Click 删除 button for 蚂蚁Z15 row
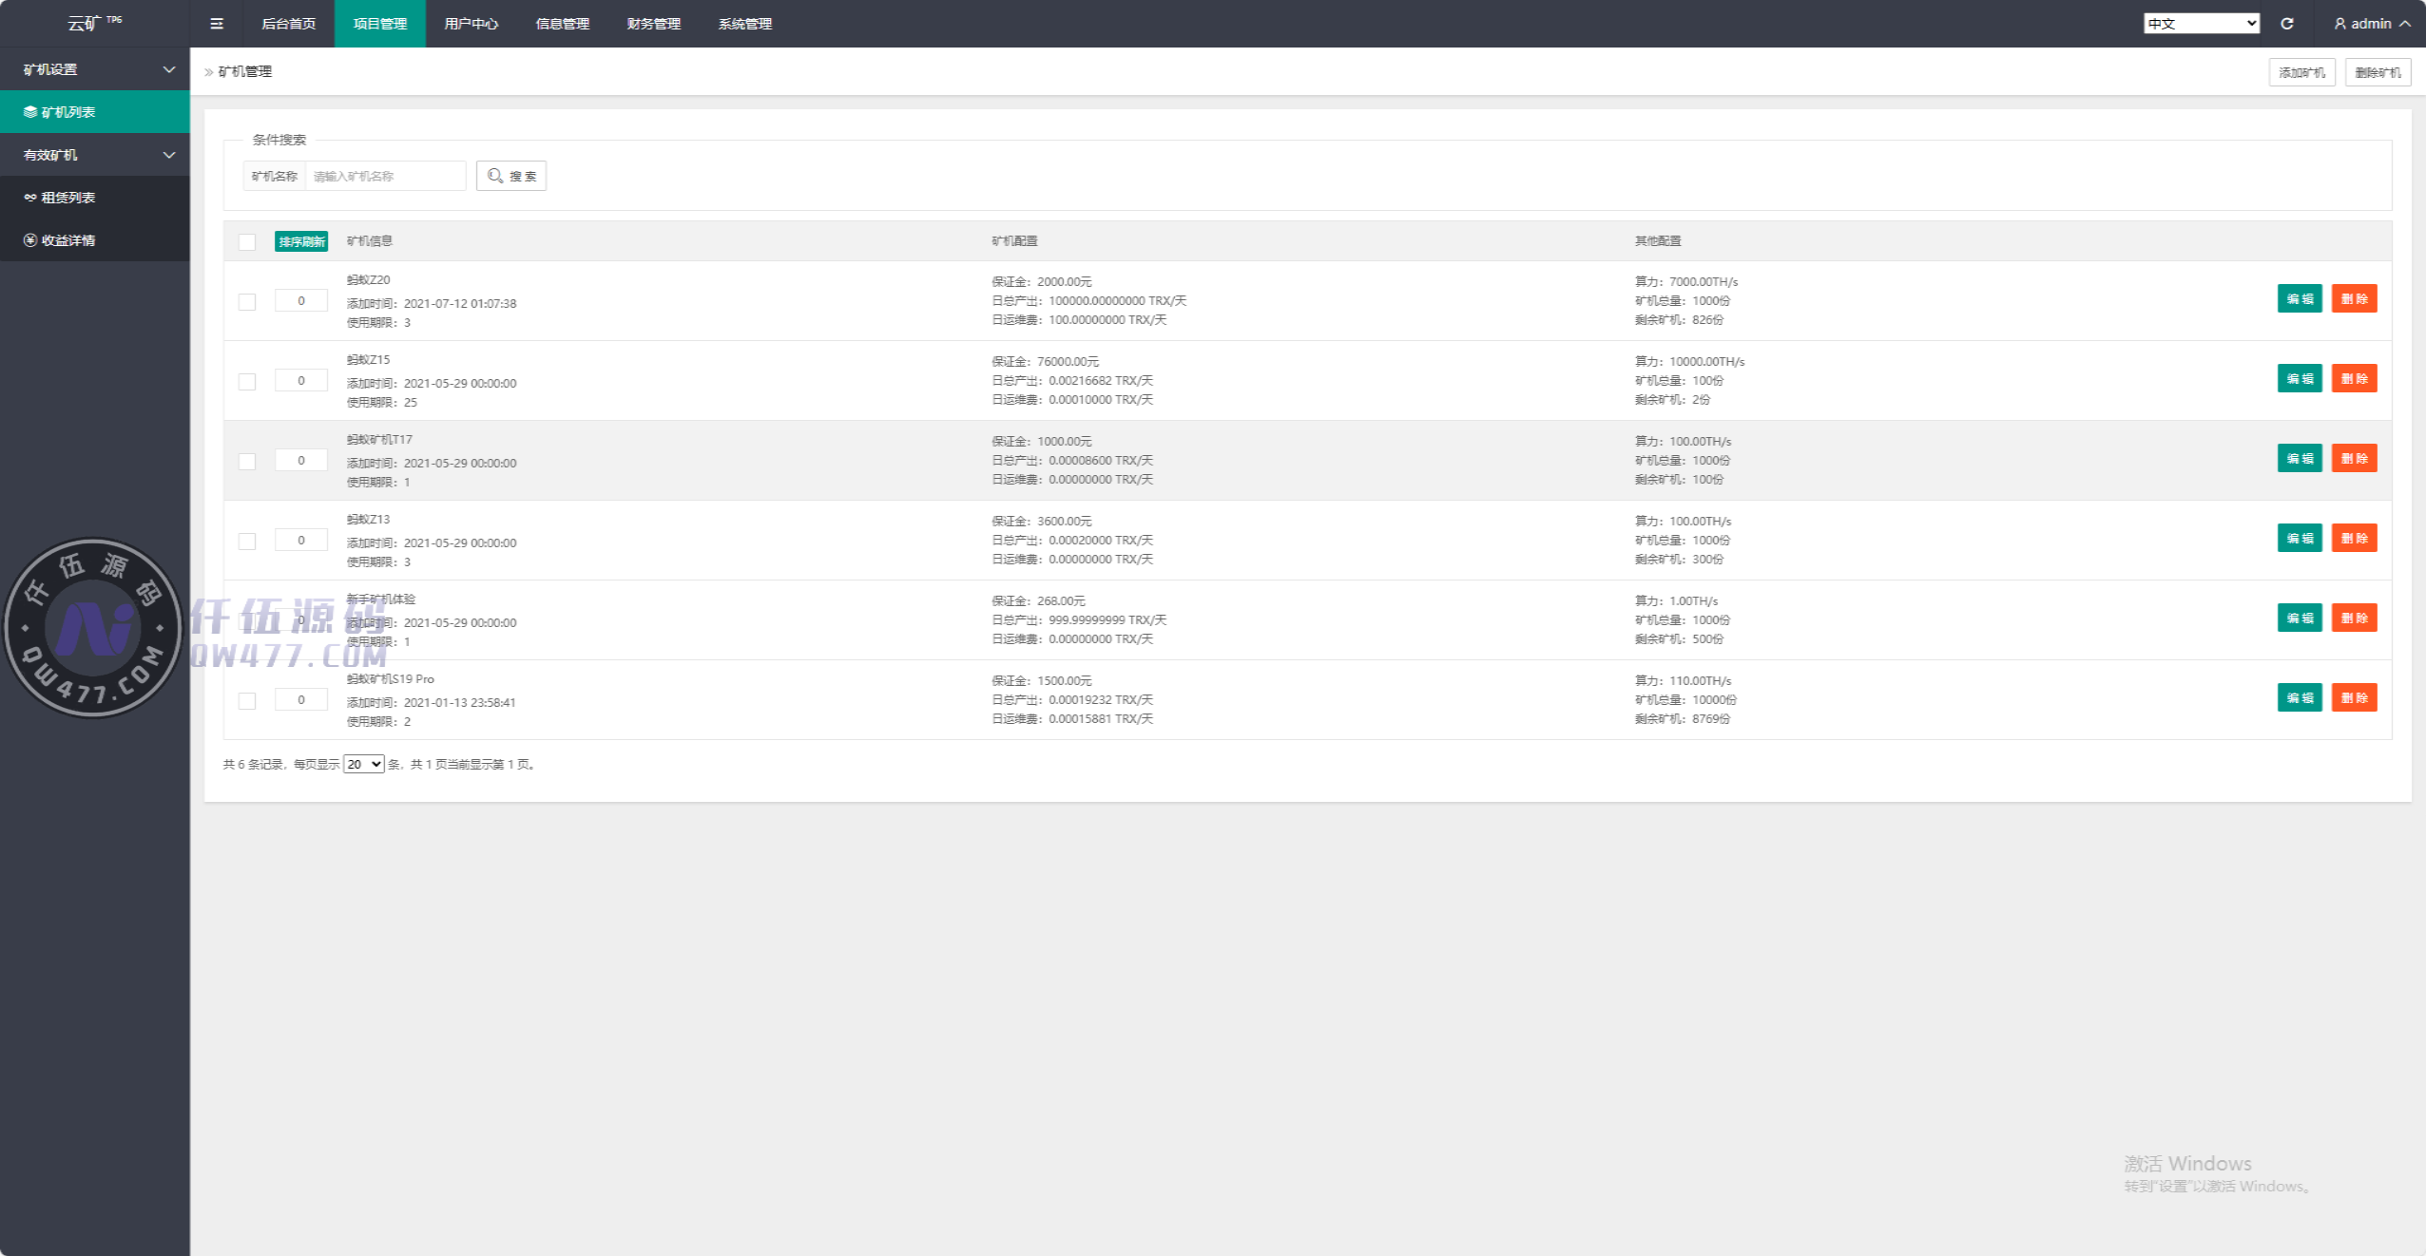This screenshot has height=1256, width=2426. [2354, 379]
